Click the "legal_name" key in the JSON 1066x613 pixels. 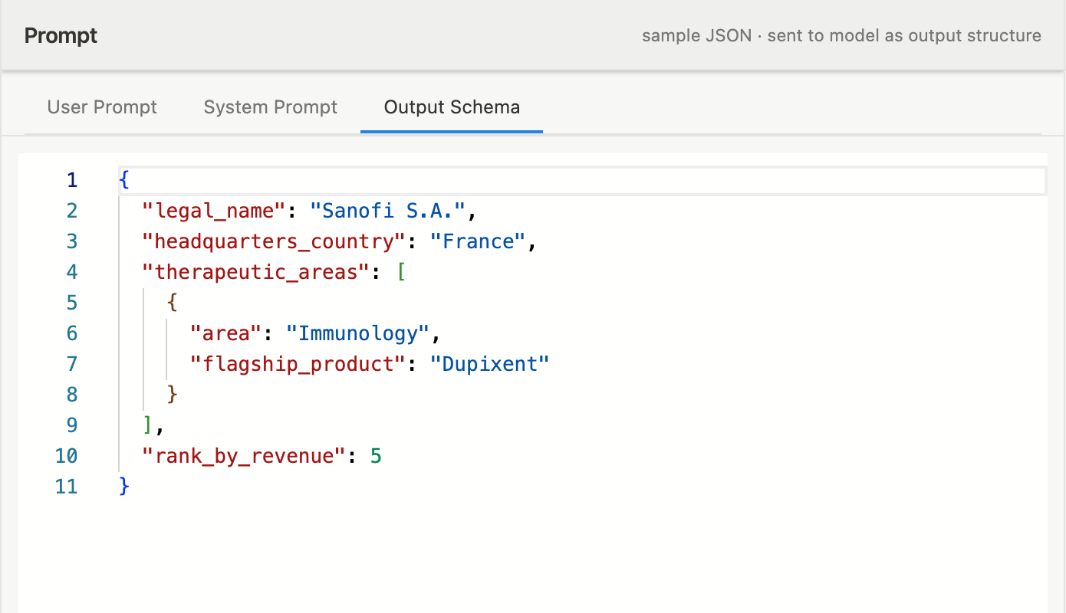click(215, 211)
